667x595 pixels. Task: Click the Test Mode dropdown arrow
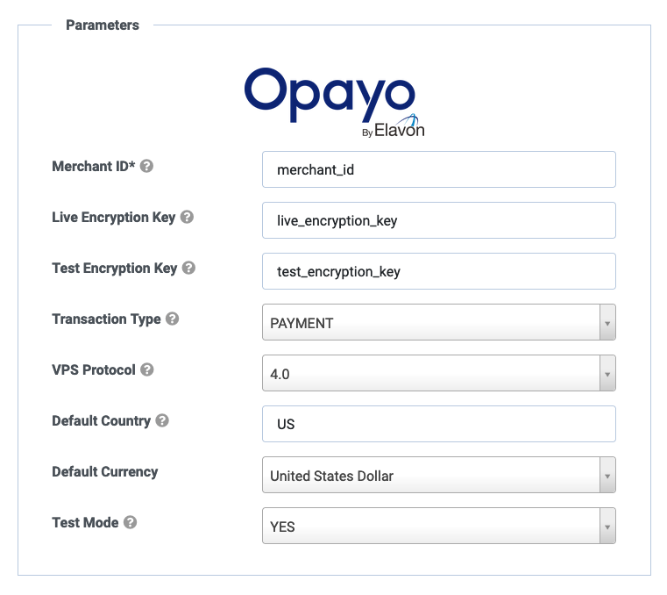click(607, 526)
